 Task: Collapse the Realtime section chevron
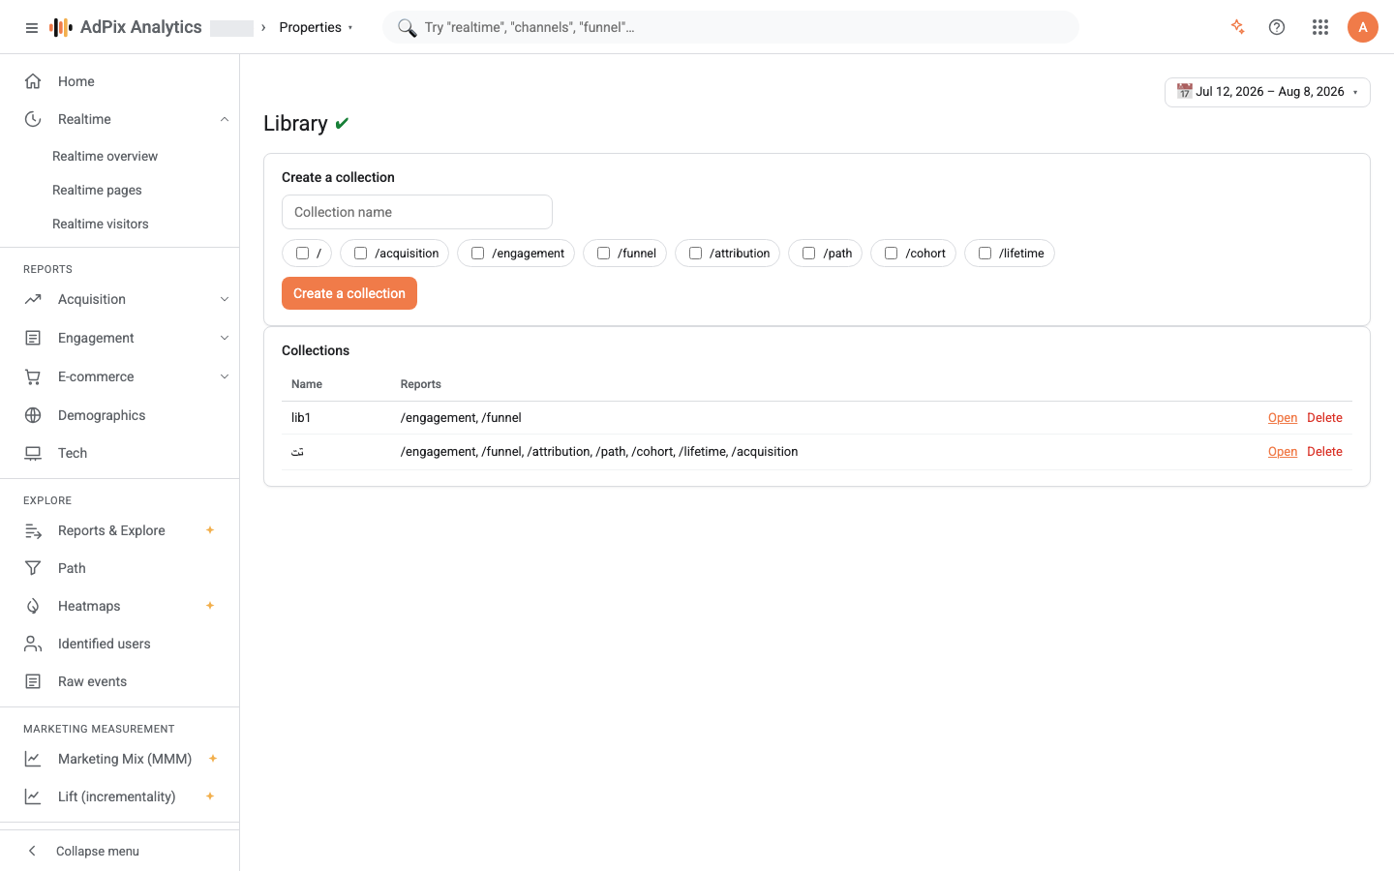[225, 119]
